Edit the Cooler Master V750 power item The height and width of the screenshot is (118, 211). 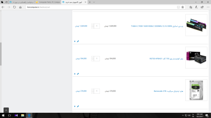(x=78, y=74)
